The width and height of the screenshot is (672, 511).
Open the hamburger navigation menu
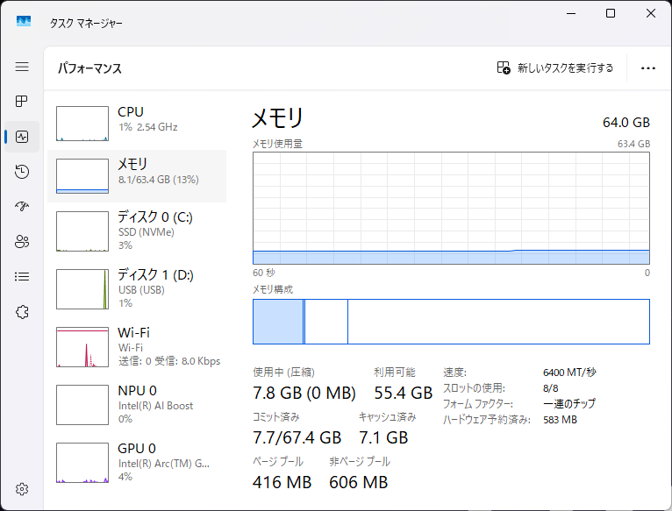pyautogui.click(x=22, y=67)
